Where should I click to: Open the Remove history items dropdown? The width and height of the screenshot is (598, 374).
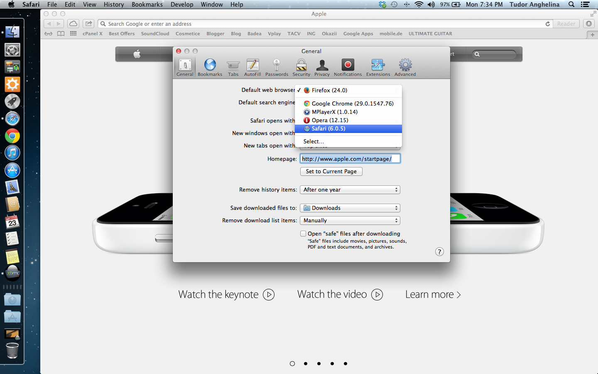tap(350, 189)
